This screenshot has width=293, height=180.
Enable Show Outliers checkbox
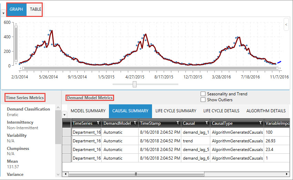click(203, 100)
